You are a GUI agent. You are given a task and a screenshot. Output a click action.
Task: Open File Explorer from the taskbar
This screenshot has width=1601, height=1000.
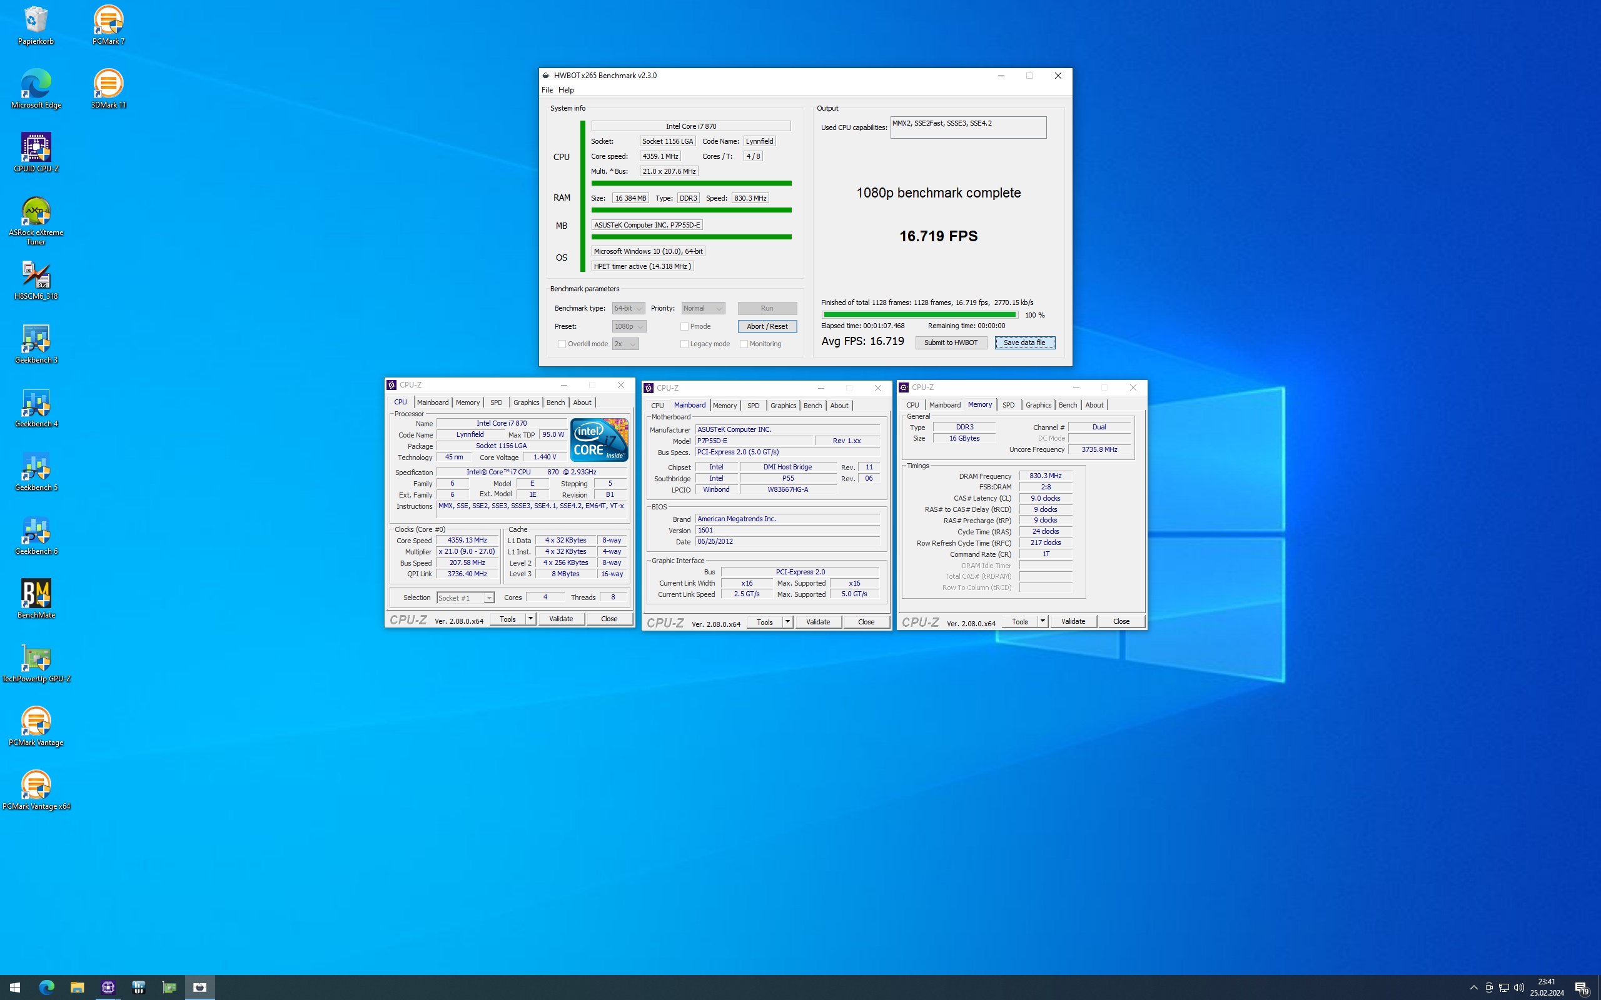coord(78,987)
